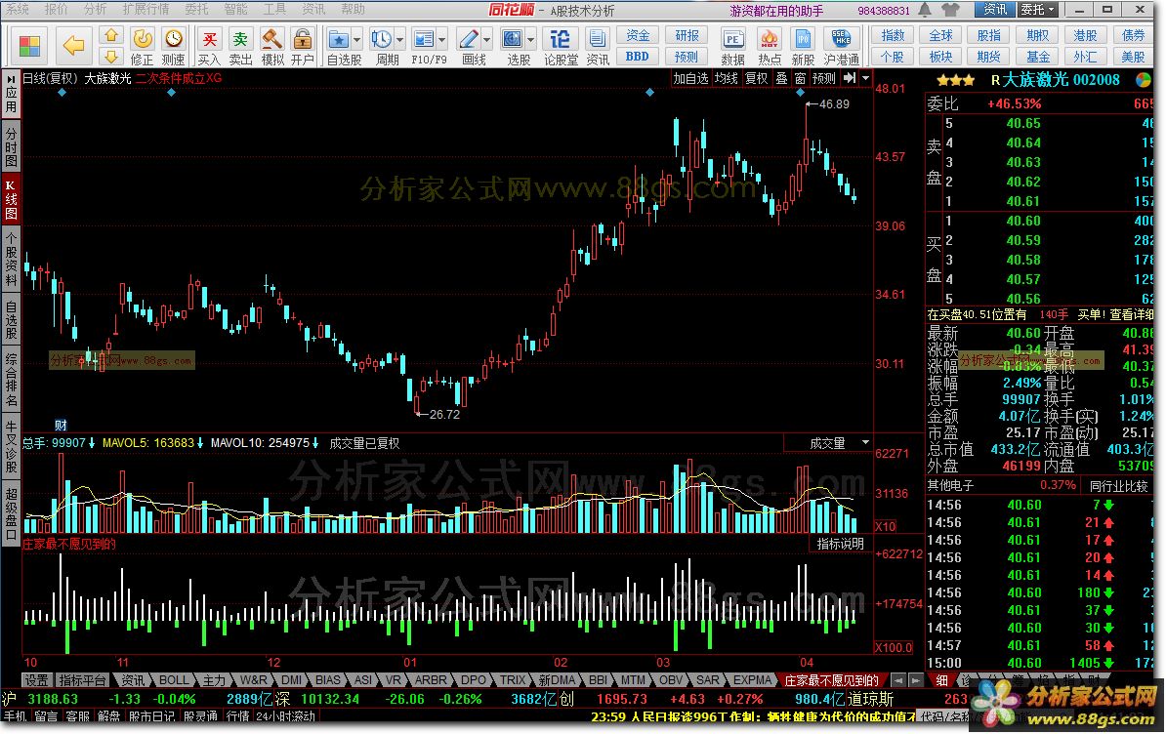Open the 指数 market button

tap(893, 36)
